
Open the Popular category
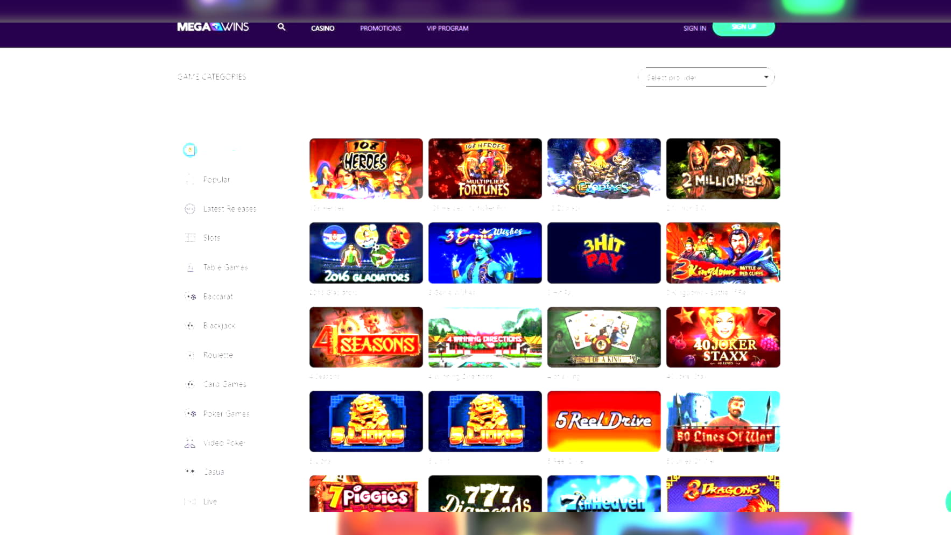216,180
